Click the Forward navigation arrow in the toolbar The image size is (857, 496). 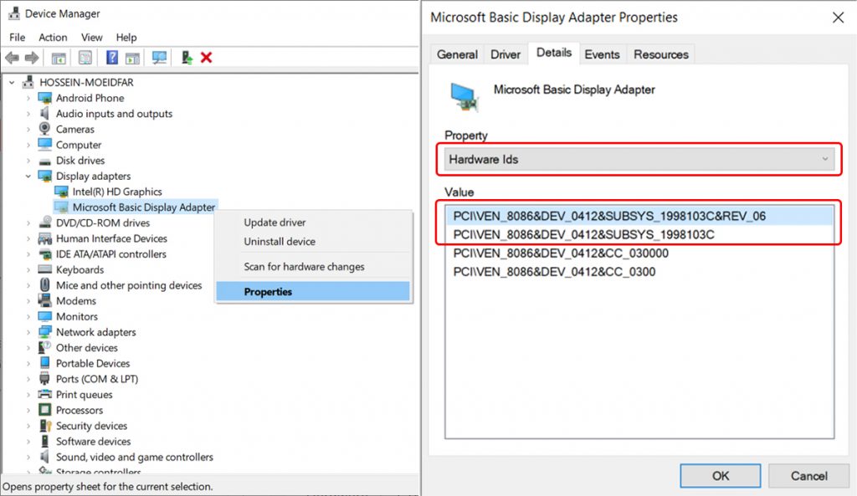pos(31,58)
